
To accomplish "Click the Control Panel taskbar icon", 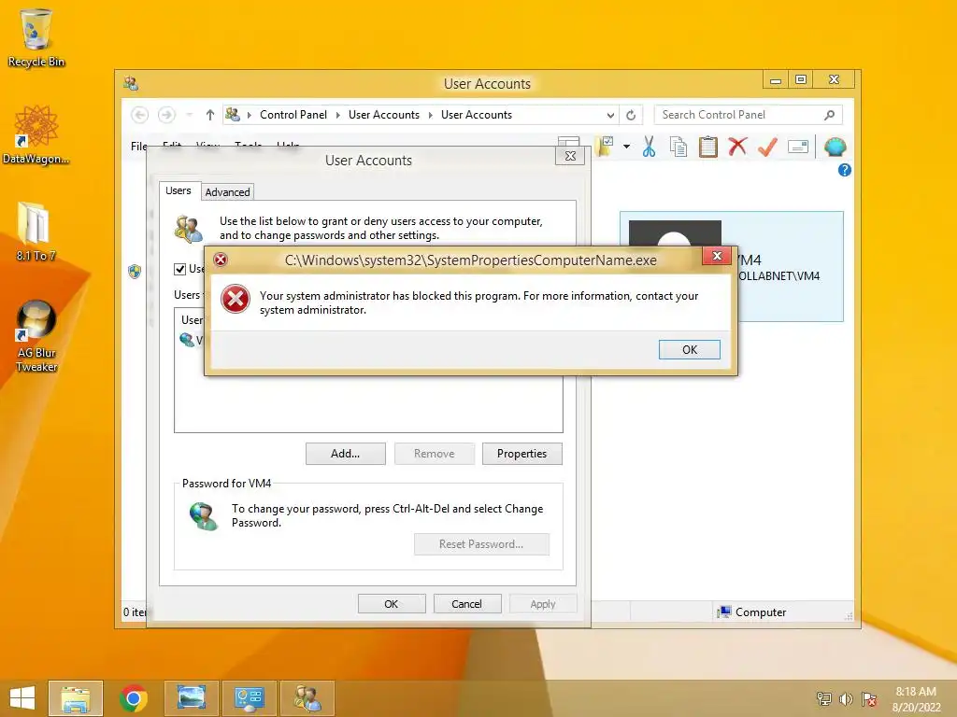I will (249, 698).
